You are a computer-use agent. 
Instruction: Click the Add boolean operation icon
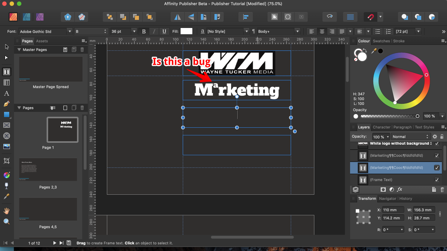click(405, 17)
